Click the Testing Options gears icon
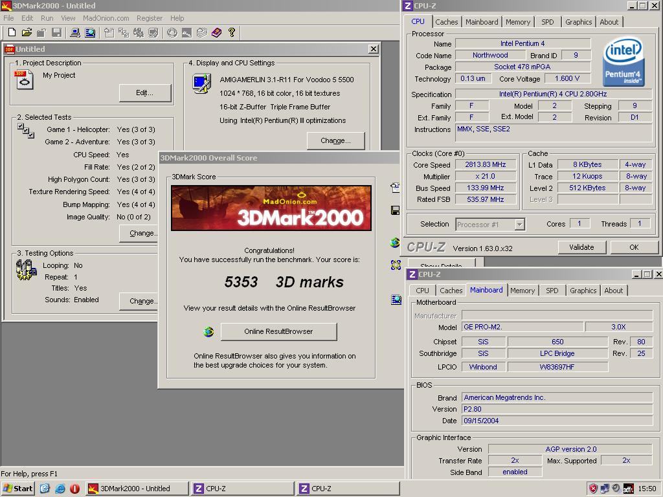The width and height of the screenshot is (663, 497). pyautogui.click(x=26, y=270)
